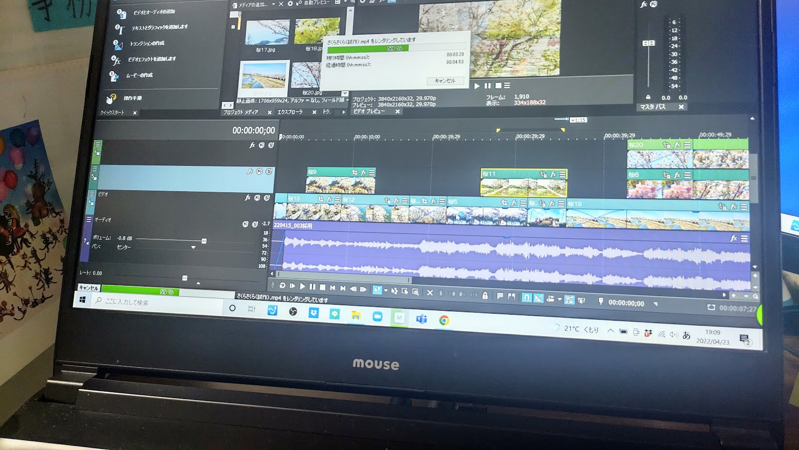The height and width of the screenshot is (450, 799).
Task: Click the transport Stop button
Action: (x=323, y=287)
